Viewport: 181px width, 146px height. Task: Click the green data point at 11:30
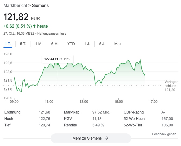click(58, 64)
